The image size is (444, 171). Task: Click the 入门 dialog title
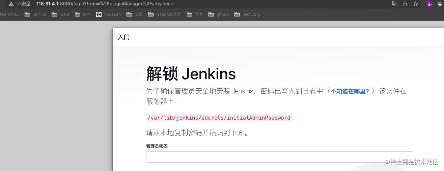124,37
